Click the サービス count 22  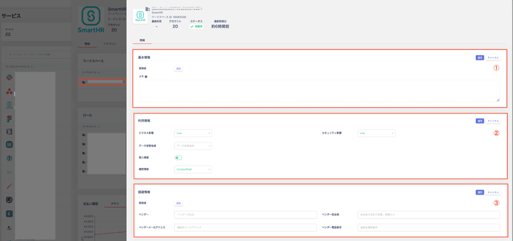click(x=8, y=34)
